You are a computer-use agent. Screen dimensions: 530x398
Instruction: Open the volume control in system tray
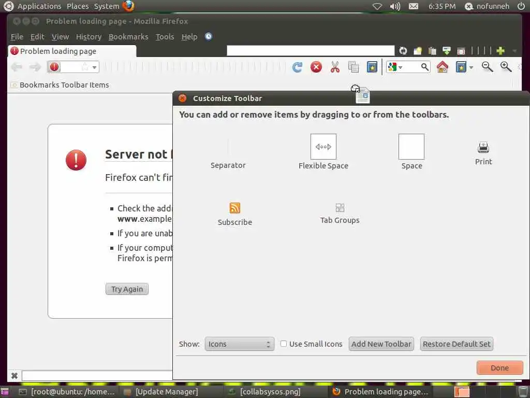coord(395,6)
